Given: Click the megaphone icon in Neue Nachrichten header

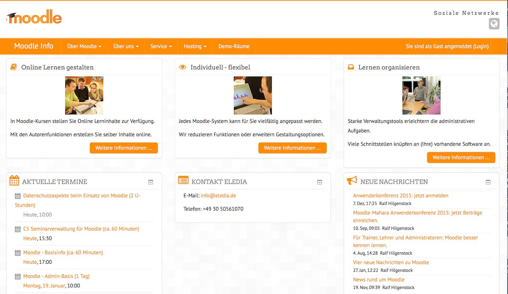Looking at the screenshot, I should 352,180.
